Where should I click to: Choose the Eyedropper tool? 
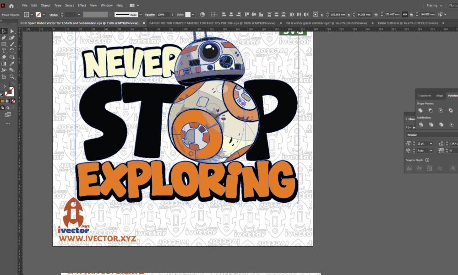[12, 64]
